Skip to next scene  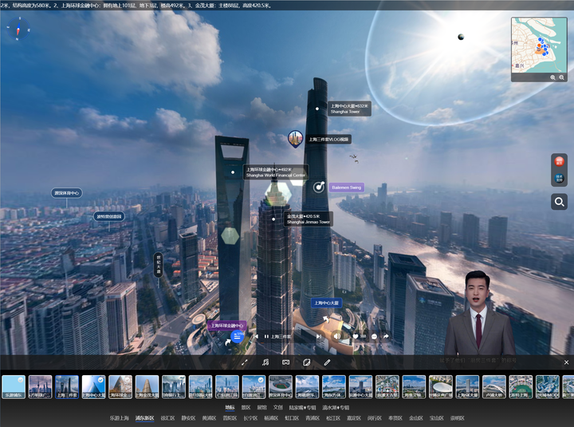[x=319, y=337]
